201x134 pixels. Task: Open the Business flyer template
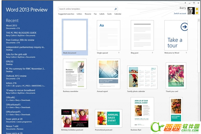point(142,112)
